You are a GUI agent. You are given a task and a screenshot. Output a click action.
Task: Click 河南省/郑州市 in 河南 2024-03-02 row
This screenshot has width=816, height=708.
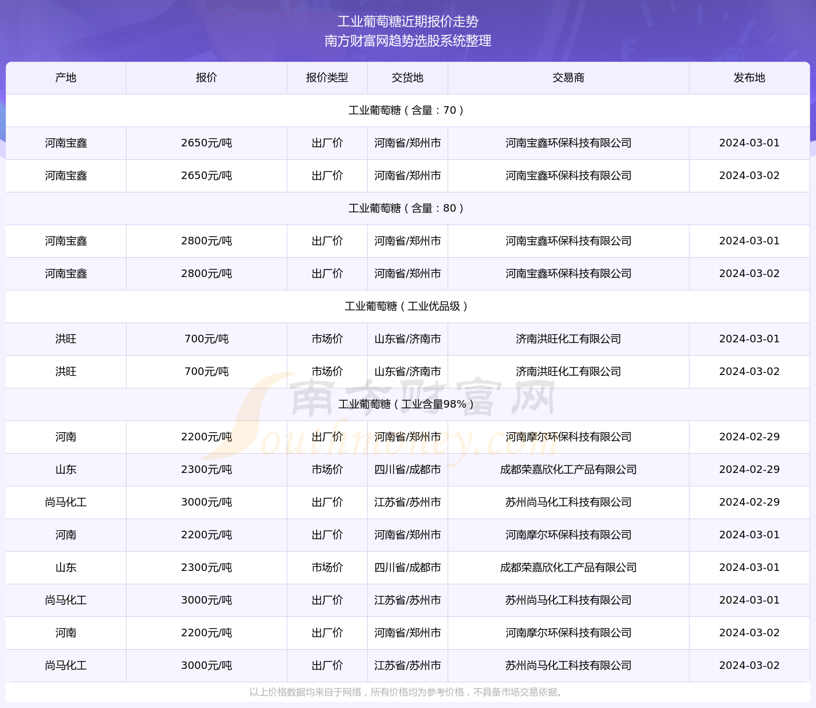[x=407, y=633]
